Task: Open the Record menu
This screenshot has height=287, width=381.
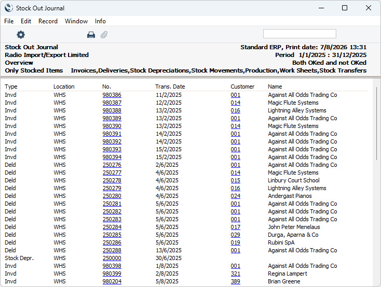Action: 48,21
